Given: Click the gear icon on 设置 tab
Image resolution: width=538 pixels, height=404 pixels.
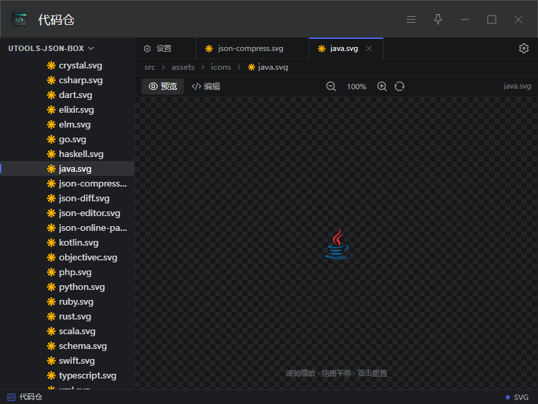Looking at the screenshot, I should [147, 48].
